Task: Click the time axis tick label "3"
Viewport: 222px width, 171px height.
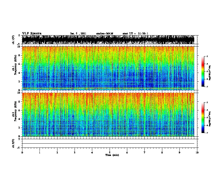Action: (75, 153)
